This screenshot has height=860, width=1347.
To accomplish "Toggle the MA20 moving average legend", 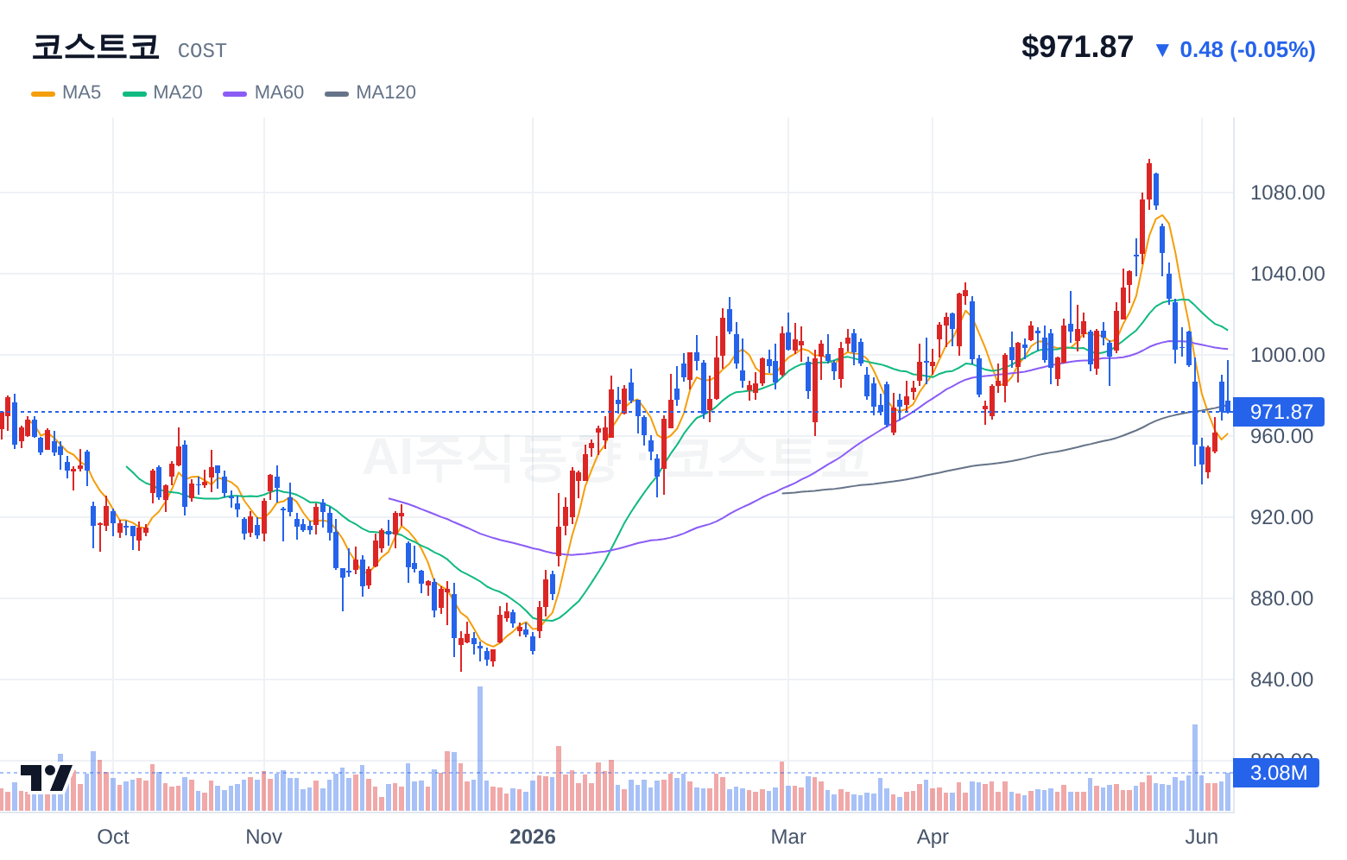I will tap(162, 92).
